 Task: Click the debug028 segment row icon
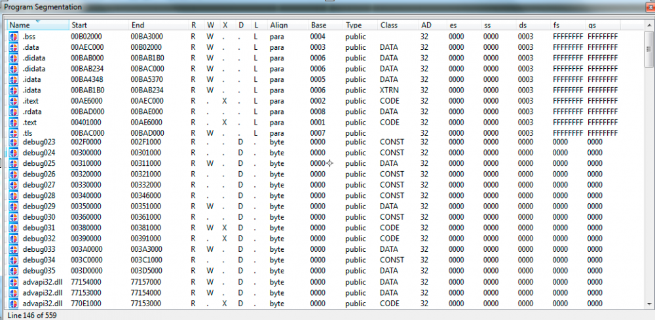click(x=14, y=195)
